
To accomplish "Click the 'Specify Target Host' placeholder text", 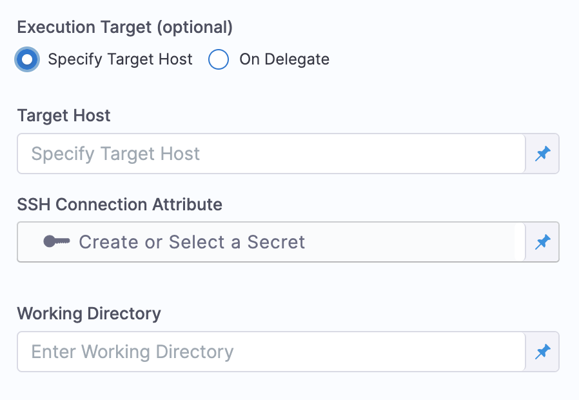I will (x=115, y=154).
